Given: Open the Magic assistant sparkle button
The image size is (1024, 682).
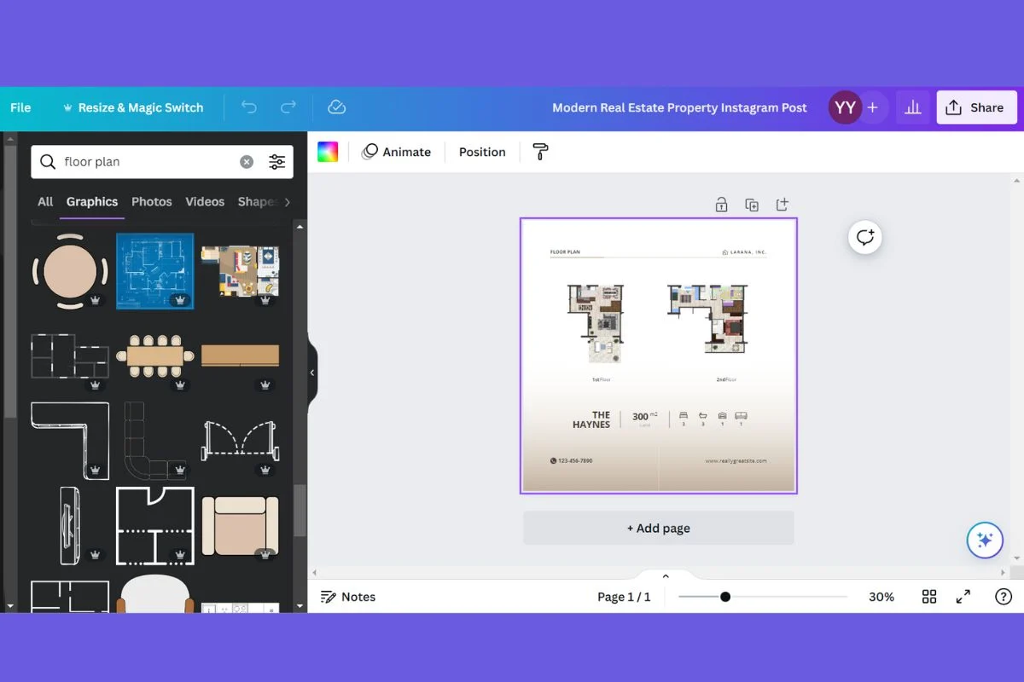Looking at the screenshot, I should (x=984, y=540).
